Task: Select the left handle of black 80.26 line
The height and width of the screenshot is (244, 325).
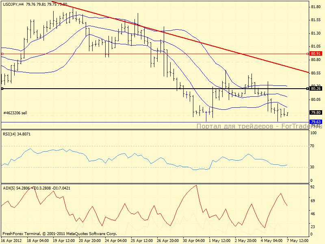Action: pos(2,89)
